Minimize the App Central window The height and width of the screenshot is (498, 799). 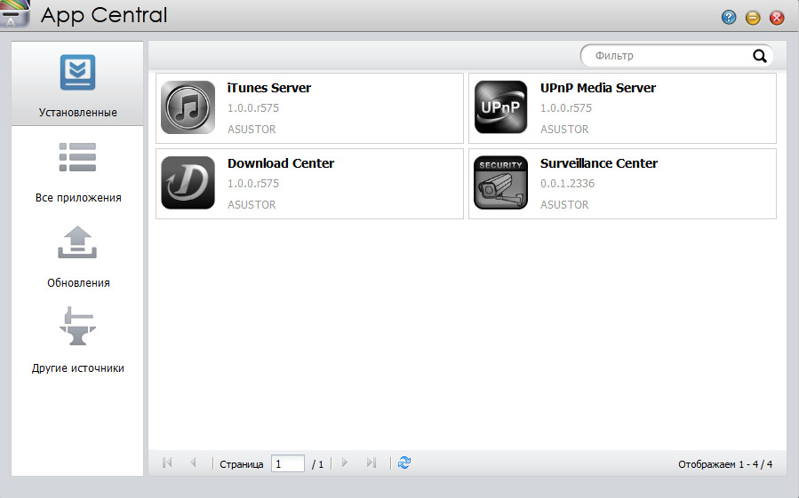[x=753, y=17]
